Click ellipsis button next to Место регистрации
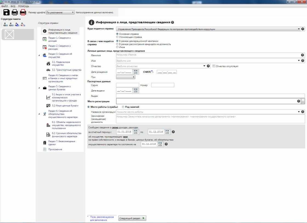 [303, 101]
